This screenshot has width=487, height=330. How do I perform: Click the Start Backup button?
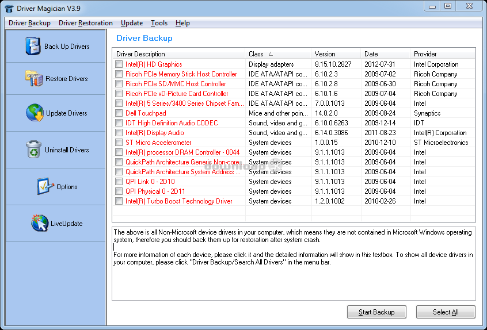[x=376, y=312]
